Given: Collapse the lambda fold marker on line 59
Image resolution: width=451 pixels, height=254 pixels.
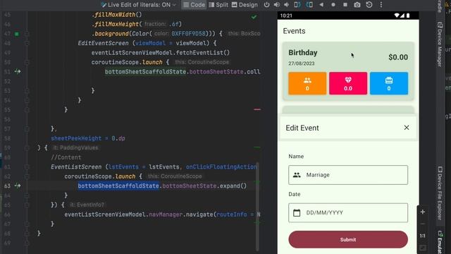Looking at the screenshot, I should pos(27,147).
